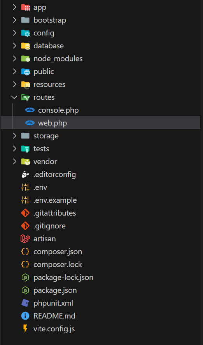Click the git icon beside .gitattributes
The image size is (203, 345).
[25, 213]
